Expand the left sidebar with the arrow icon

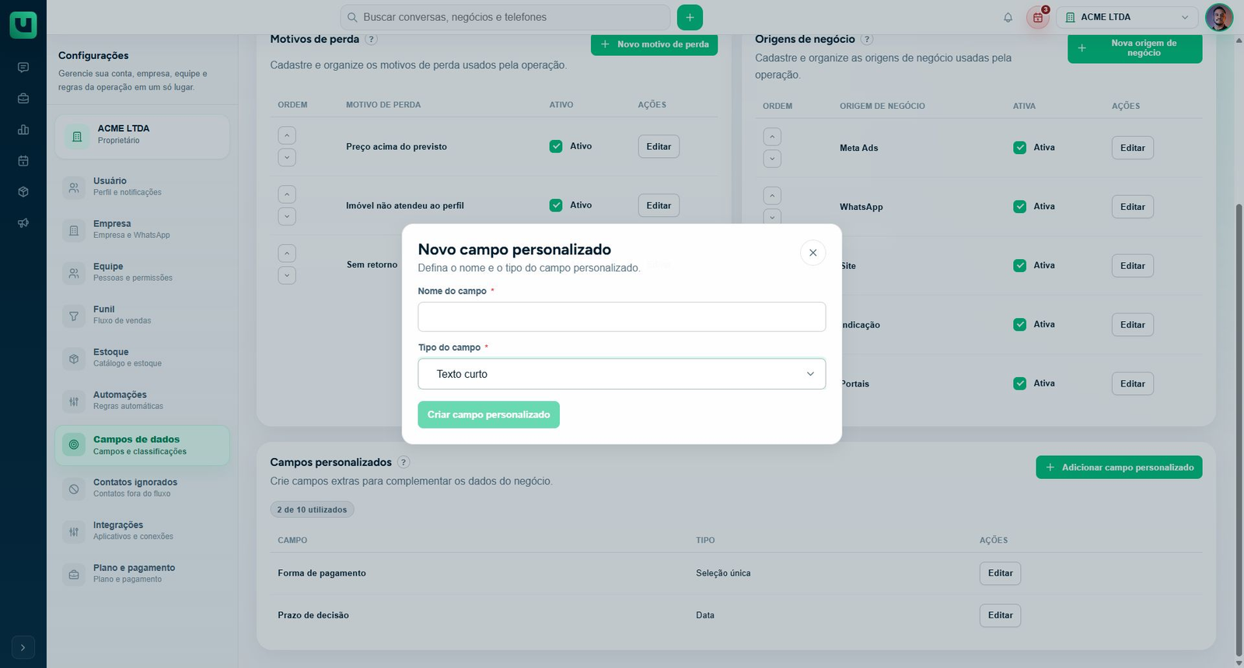tap(23, 647)
